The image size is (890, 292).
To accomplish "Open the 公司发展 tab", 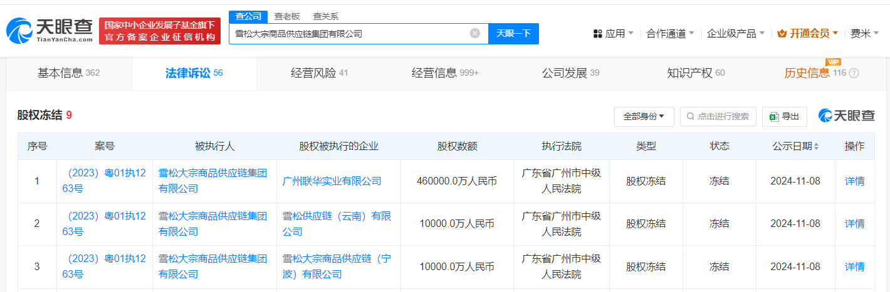I will click(x=570, y=73).
